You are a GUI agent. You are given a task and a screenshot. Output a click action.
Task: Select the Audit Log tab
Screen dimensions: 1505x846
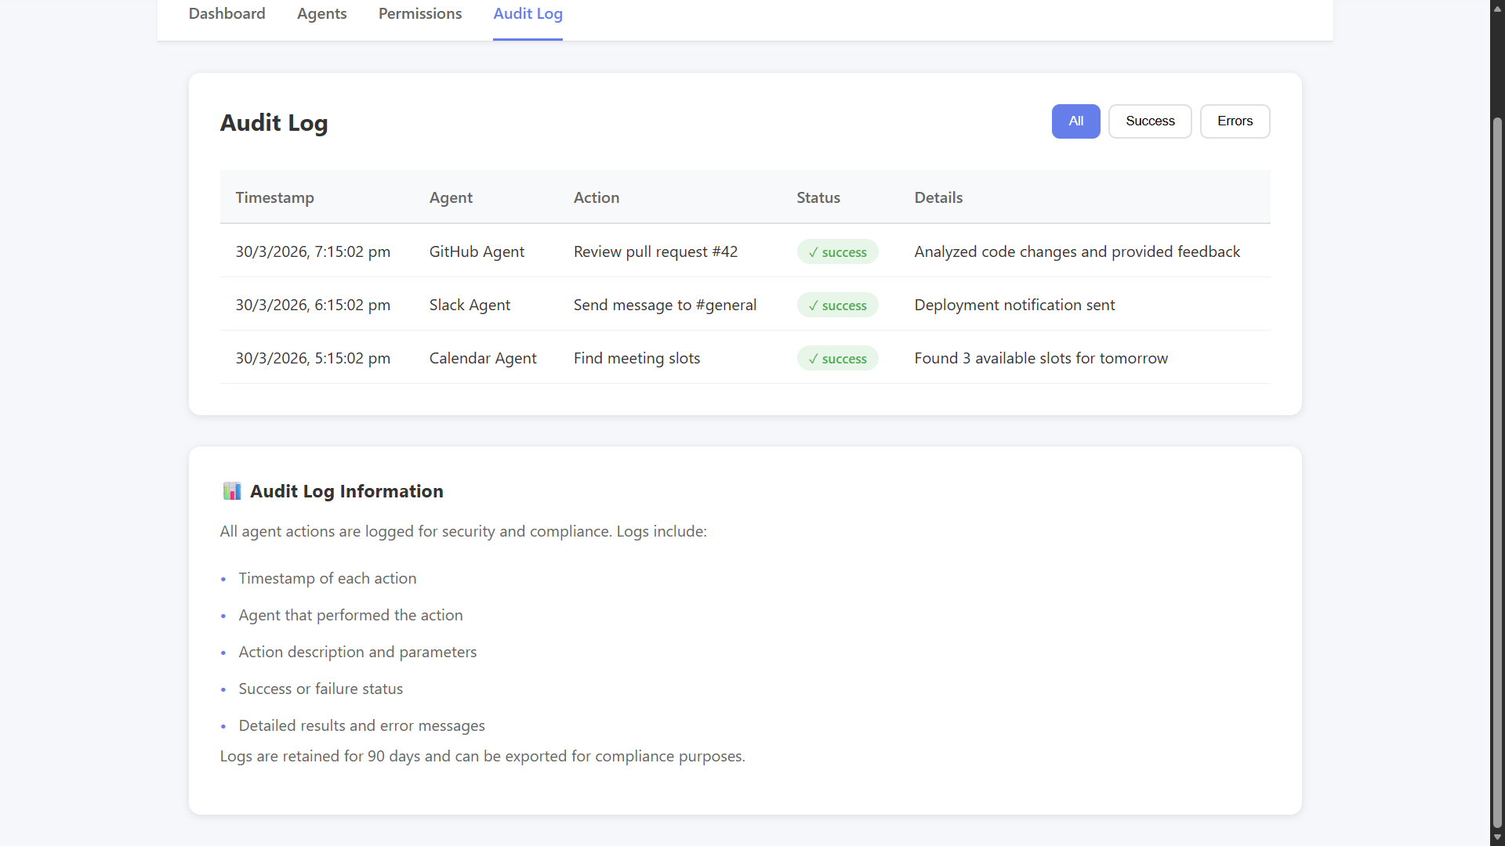528,13
